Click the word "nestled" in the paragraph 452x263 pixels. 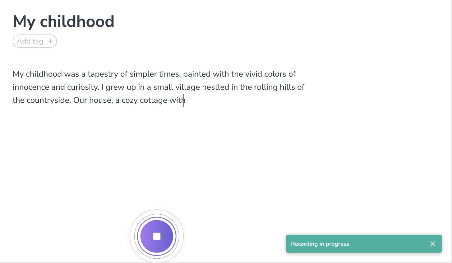coord(215,87)
